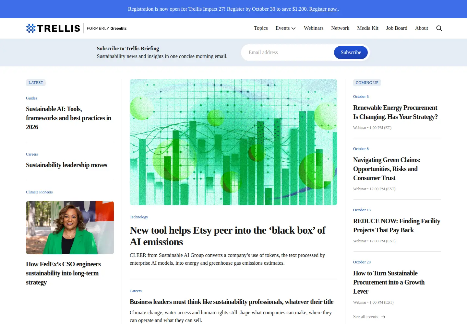The height and width of the screenshot is (324, 467).
Task: Click the FORMERLY GreenBiz text
Action: click(107, 29)
